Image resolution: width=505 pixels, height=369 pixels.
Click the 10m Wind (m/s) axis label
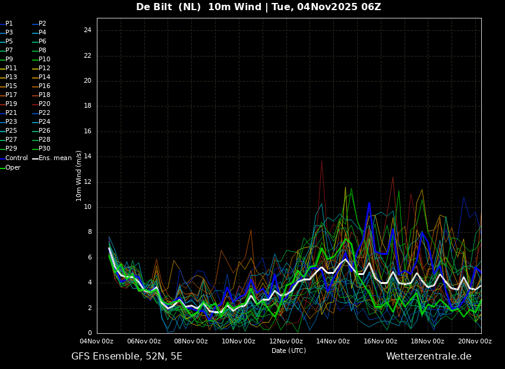(79, 176)
